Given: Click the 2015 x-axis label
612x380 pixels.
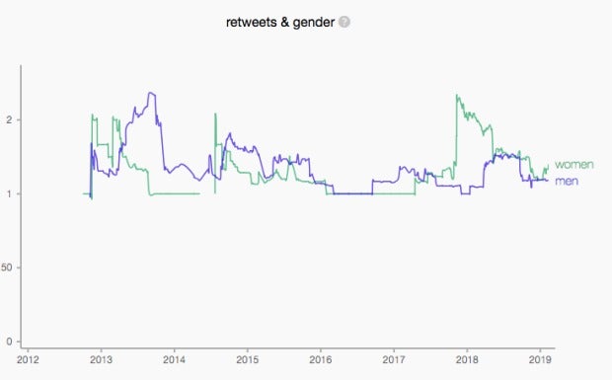Looking at the screenshot, I should pyautogui.click(x=247, y=359).
